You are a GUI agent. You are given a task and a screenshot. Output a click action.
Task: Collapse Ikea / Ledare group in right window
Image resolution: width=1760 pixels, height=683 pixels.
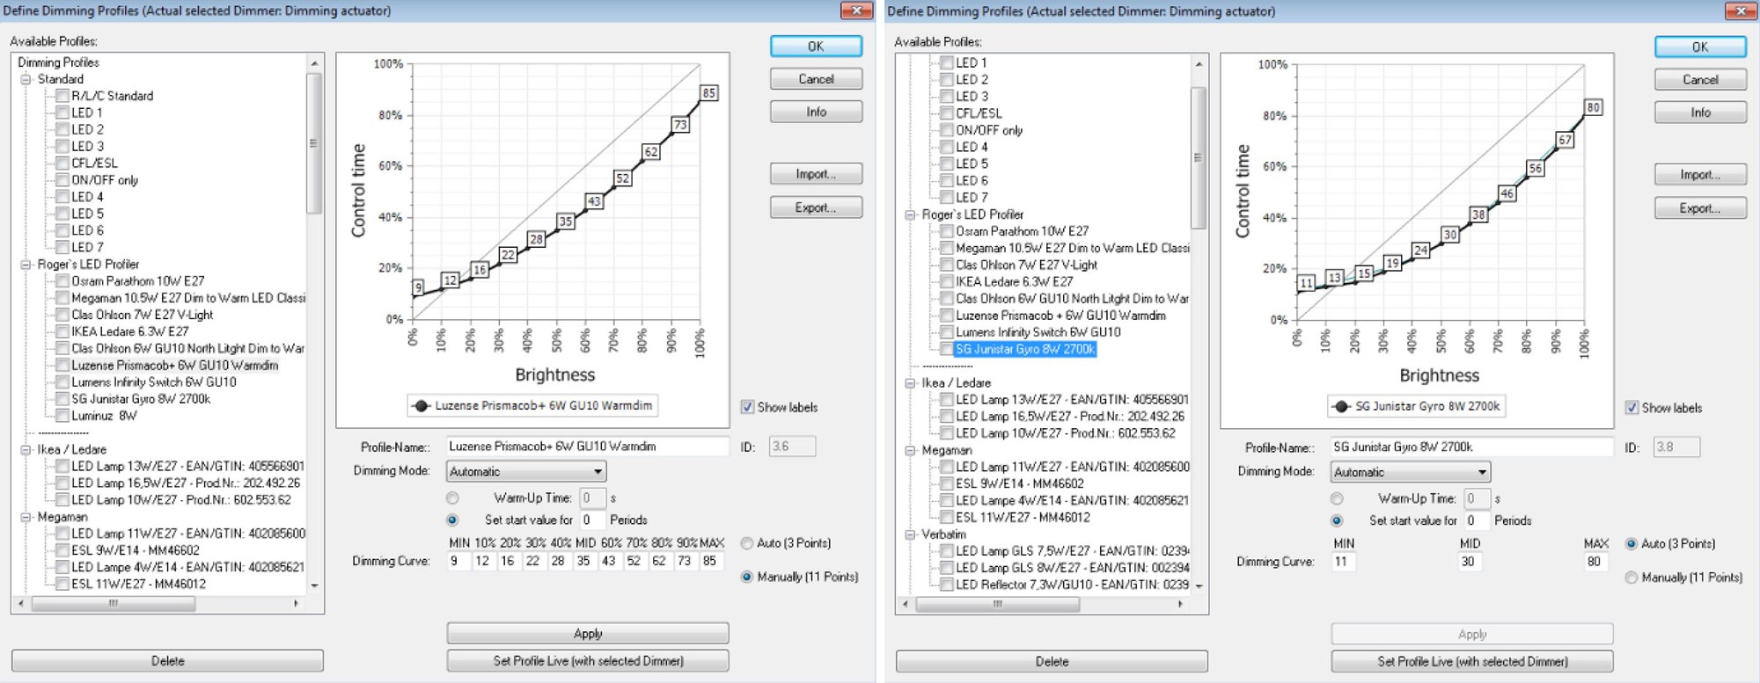coord(911,383)
